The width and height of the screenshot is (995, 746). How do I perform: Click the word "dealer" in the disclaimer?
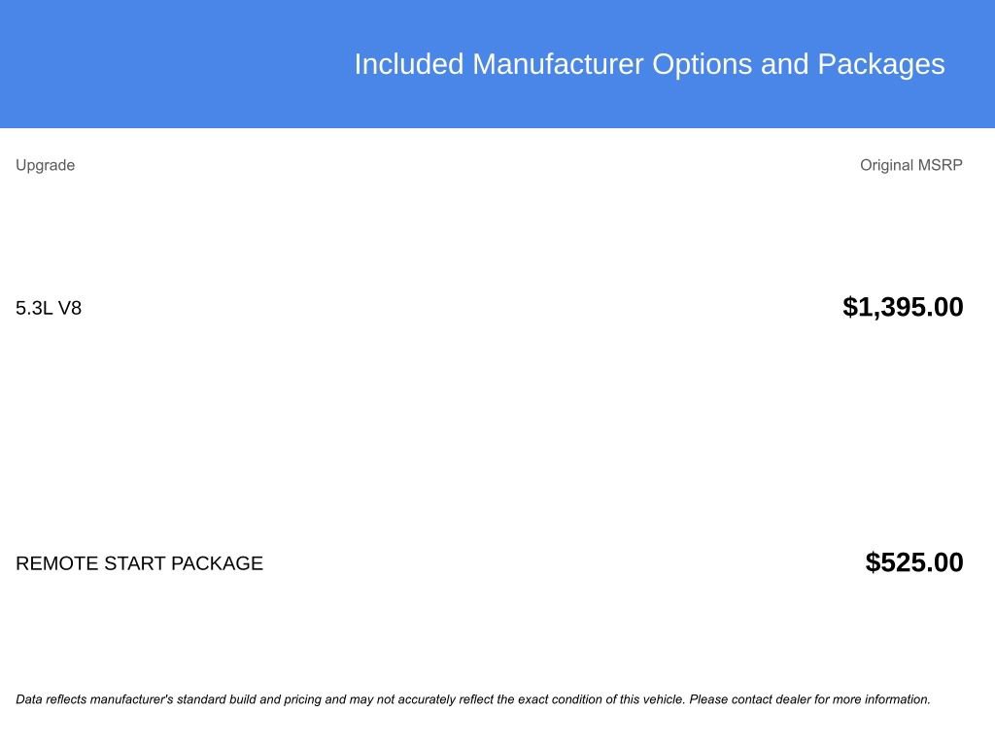[793, 699]
